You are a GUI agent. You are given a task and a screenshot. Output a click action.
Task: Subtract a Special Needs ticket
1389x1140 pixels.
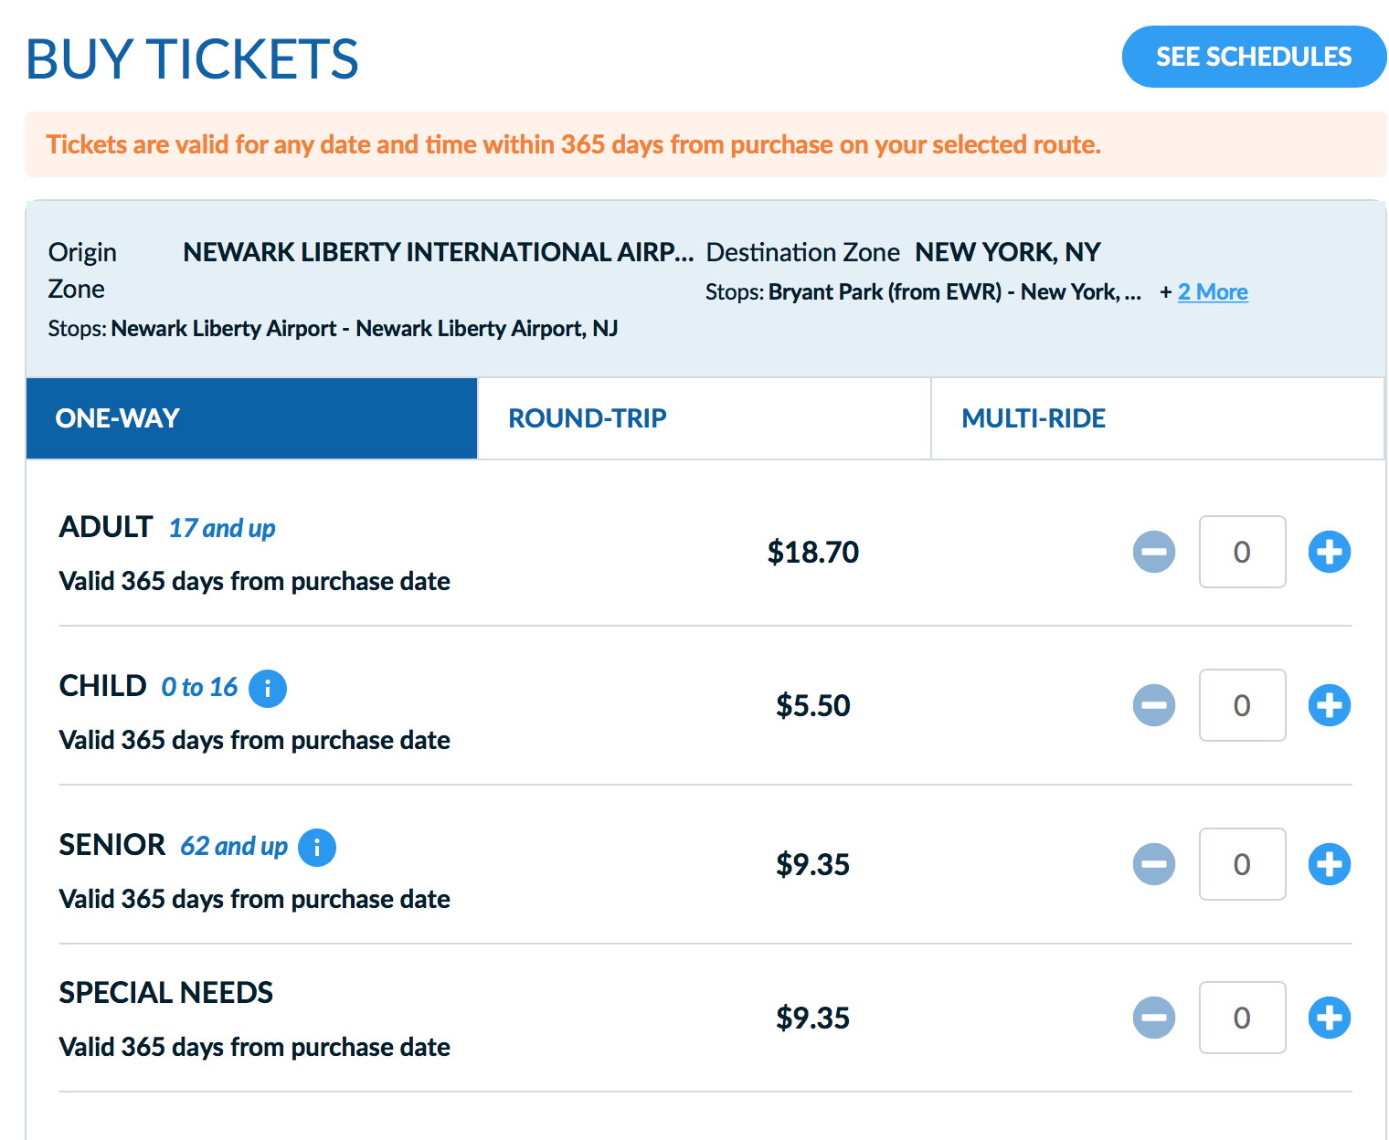[x=1154, y=1018]
